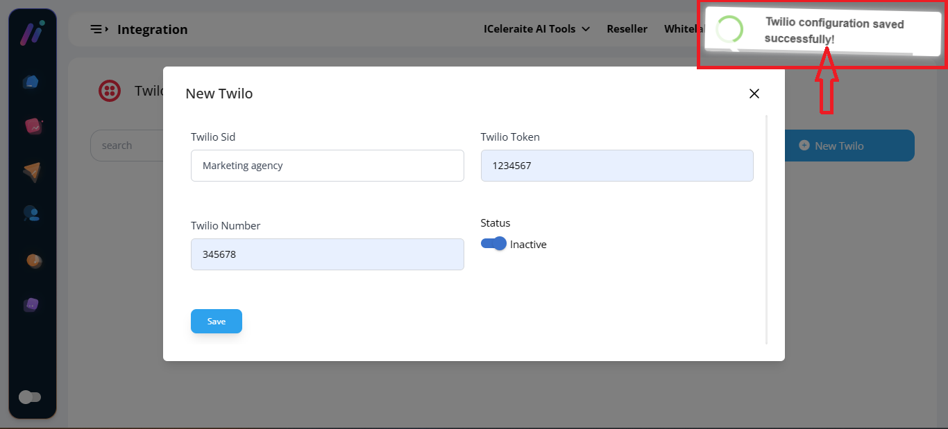The height and width of the screenshot is (429, 948).
Task: Open the blue folder icon in sidebar
Action: click(x=31, y=82)
